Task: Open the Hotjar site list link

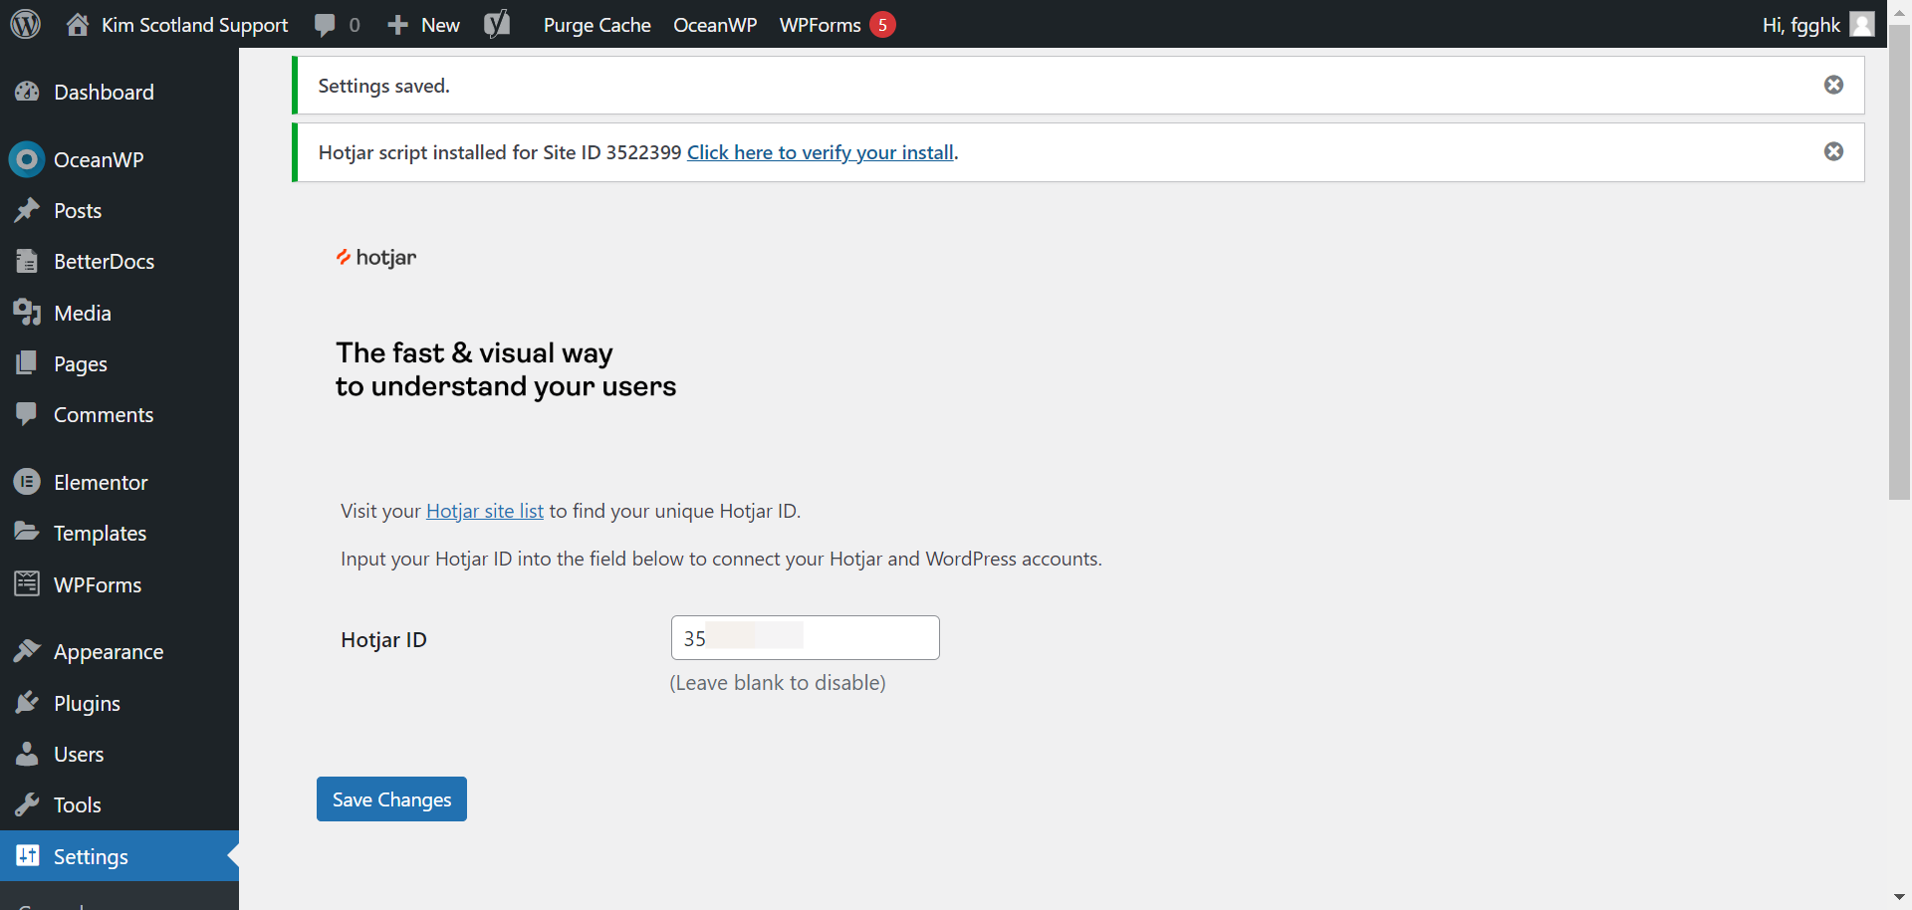Action: point(485,511)
